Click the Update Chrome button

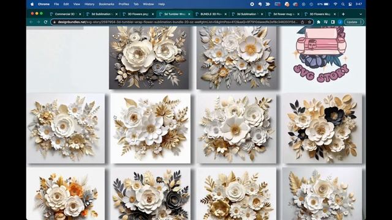point(354,22)
